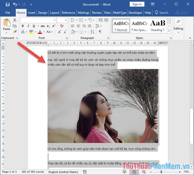Shrink the font size with the smaller A
This screenshot has width=194, height=175.
[x=65, y=32]
